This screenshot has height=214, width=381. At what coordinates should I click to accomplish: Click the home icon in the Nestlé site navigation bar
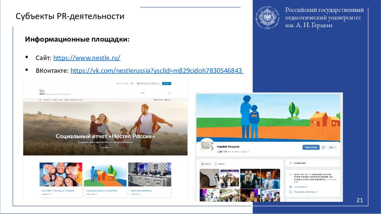point(40,100)
